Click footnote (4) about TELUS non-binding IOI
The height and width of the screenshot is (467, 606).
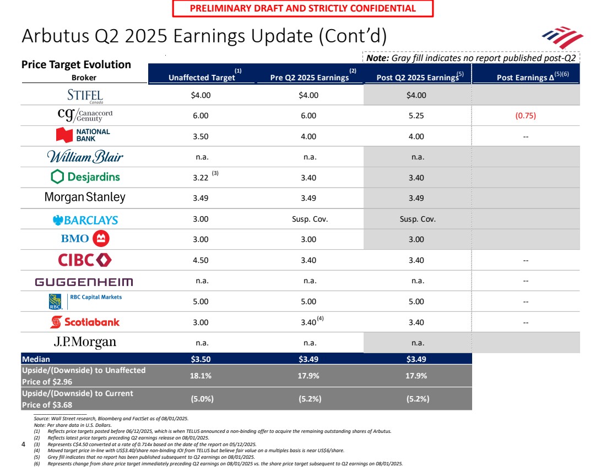[189, 450]
